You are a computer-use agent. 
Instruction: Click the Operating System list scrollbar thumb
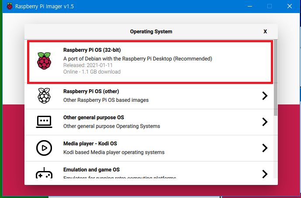(x=276, y=77)
